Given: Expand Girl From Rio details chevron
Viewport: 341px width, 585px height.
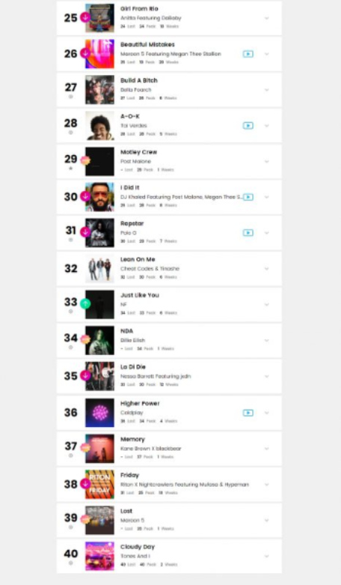Looking at the screenshot, I should pos(266,18).
